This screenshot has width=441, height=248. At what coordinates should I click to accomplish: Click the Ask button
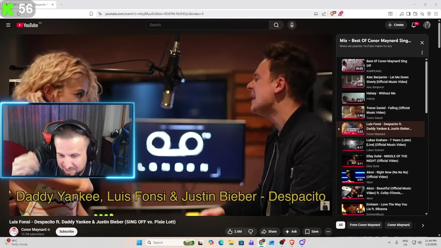[x=291, y=231]
